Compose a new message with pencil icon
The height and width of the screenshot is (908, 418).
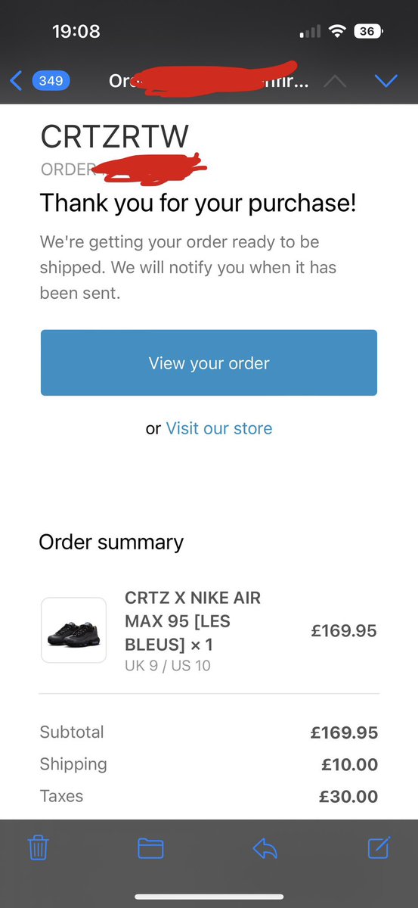379,847
